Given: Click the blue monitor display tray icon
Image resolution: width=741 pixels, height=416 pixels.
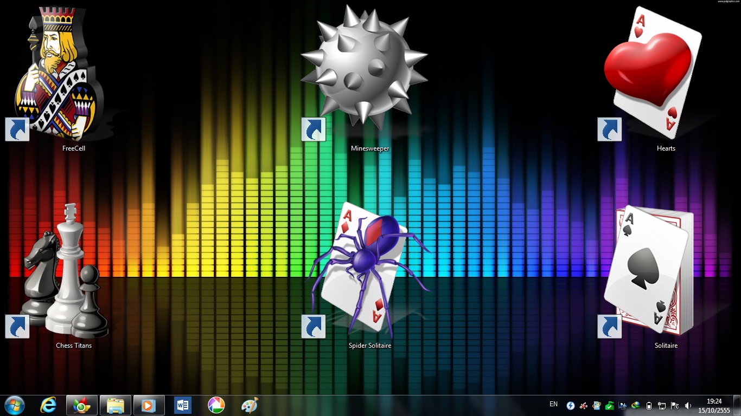Looking at the screenshot, I should pos(623,406).
